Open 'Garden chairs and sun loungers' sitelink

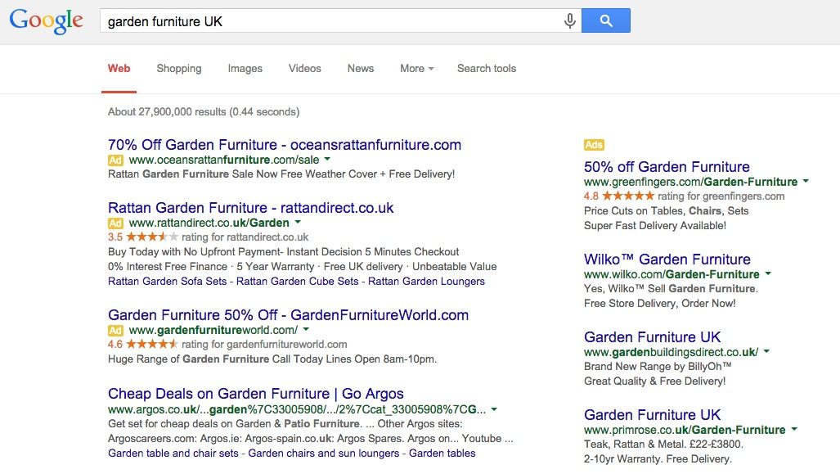[324, 454]
